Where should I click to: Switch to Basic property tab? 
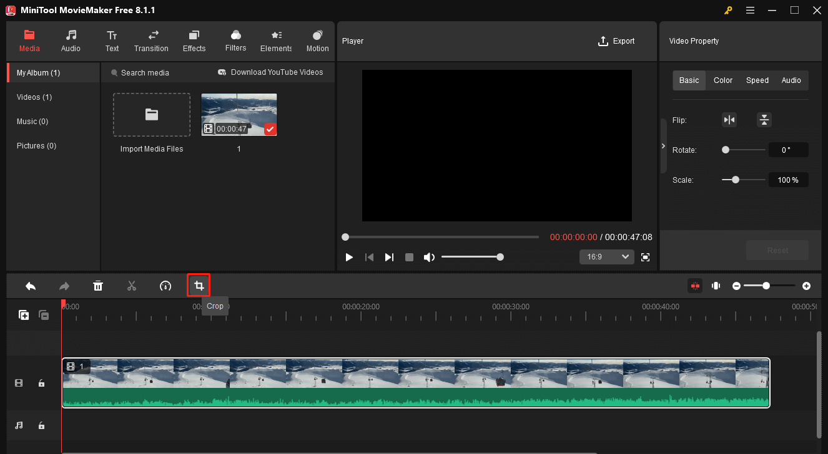689,80
